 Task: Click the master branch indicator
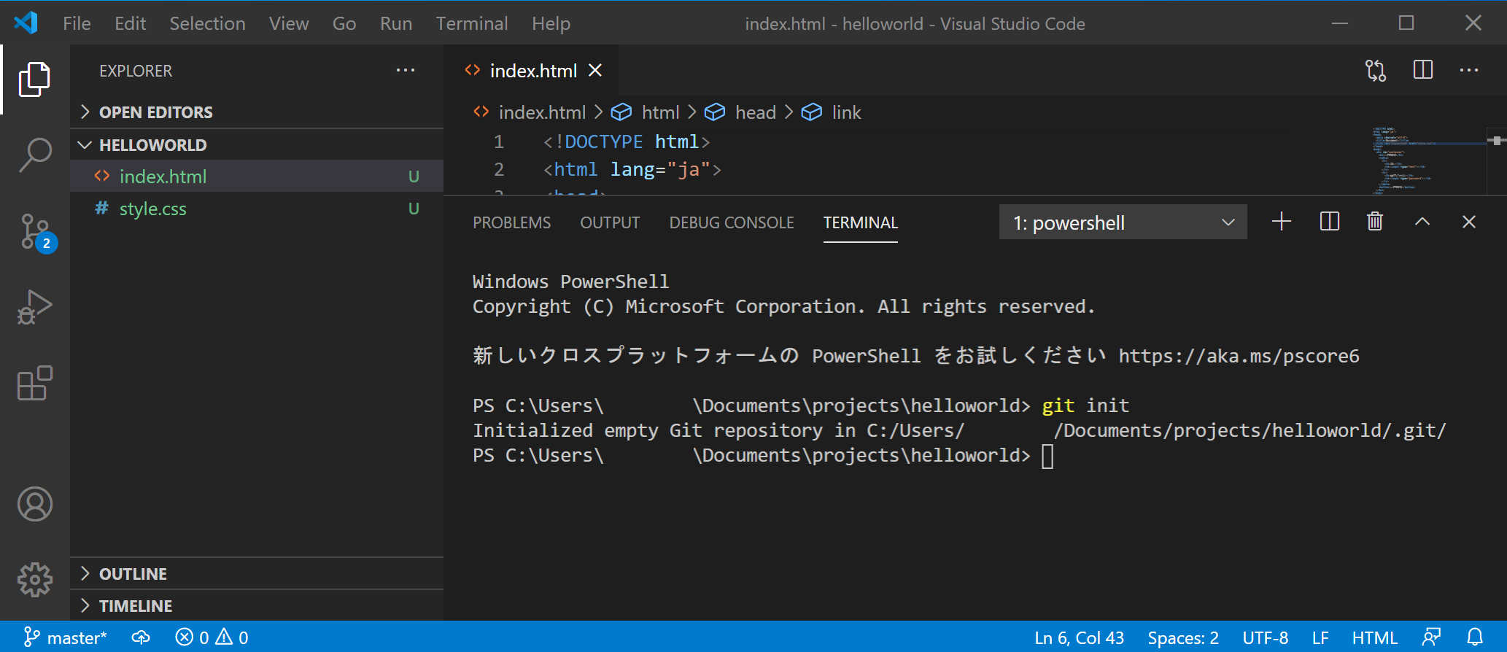coord(66,637)
